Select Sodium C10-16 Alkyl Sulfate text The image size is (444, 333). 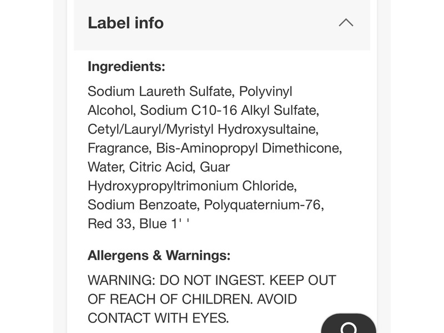click(x=229, y=110)
